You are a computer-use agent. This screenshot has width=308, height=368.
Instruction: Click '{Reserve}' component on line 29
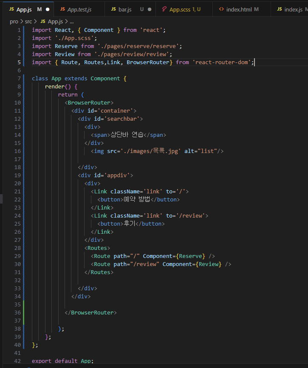[190, 256]
